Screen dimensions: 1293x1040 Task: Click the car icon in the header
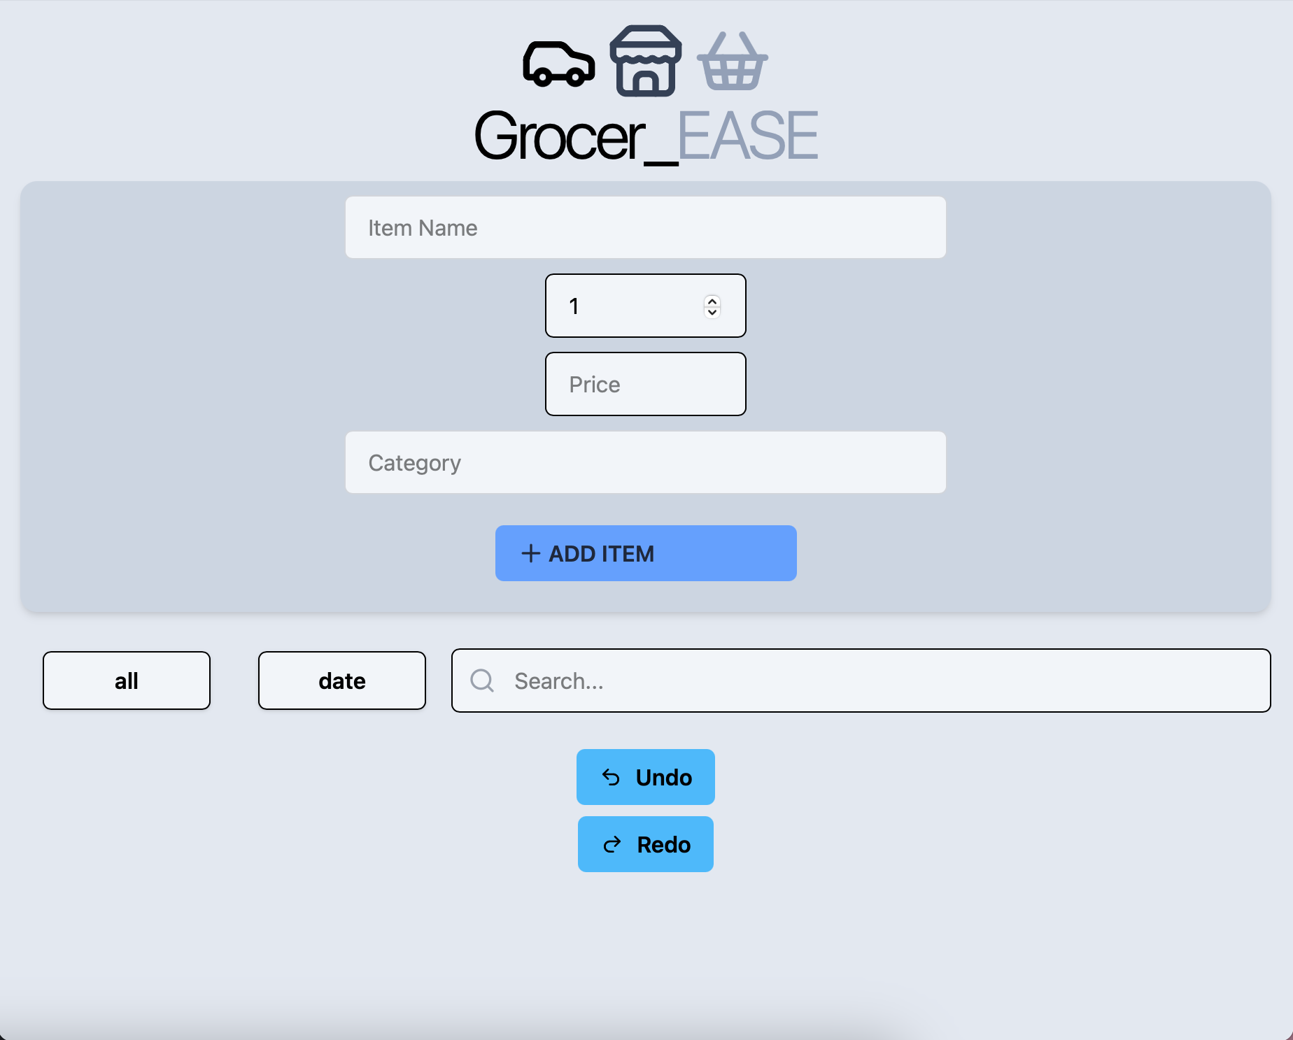click(x=558, y=64)
